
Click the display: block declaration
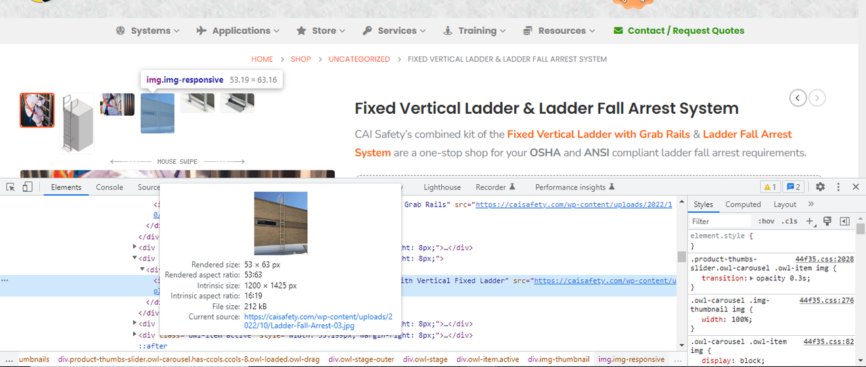733,361
